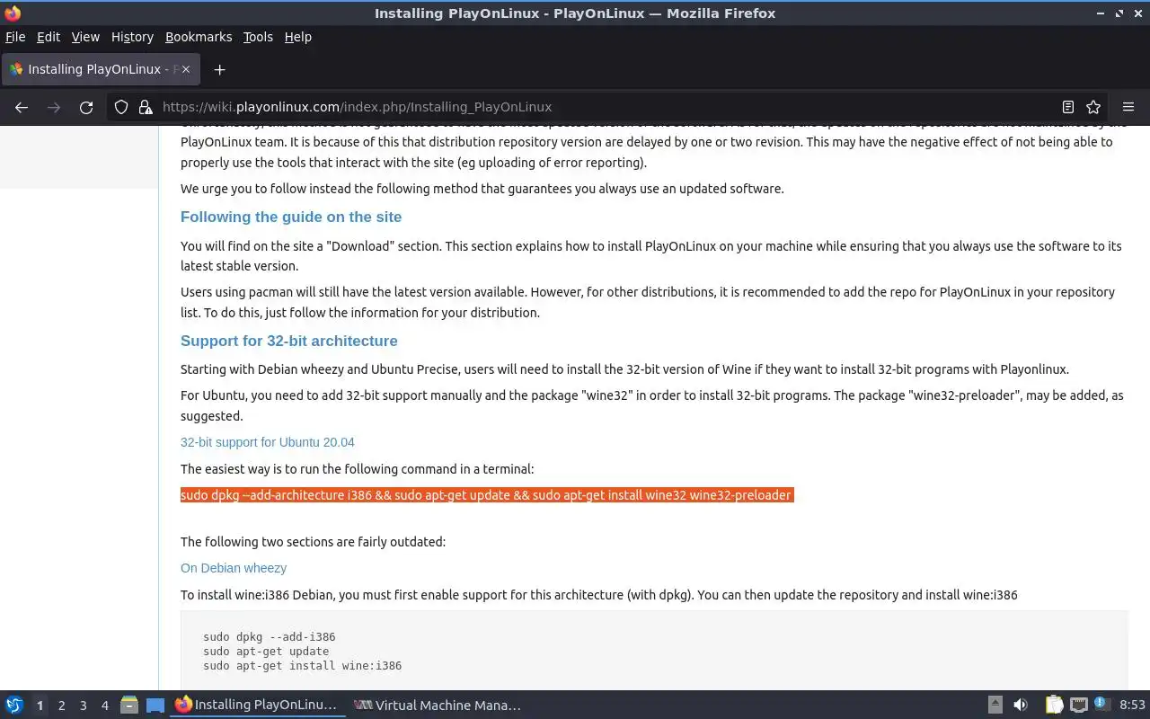Image resolution: width=1150 pixels, height=719 pixels.
Task: Open the Edit menu
Action: (x=49, y=37)
